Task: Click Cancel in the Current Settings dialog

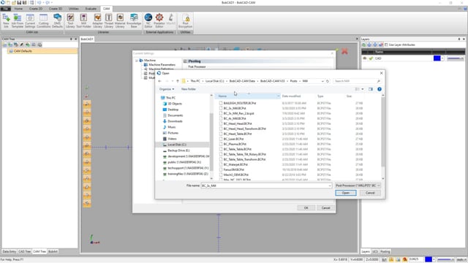Action: coord(325,207)
